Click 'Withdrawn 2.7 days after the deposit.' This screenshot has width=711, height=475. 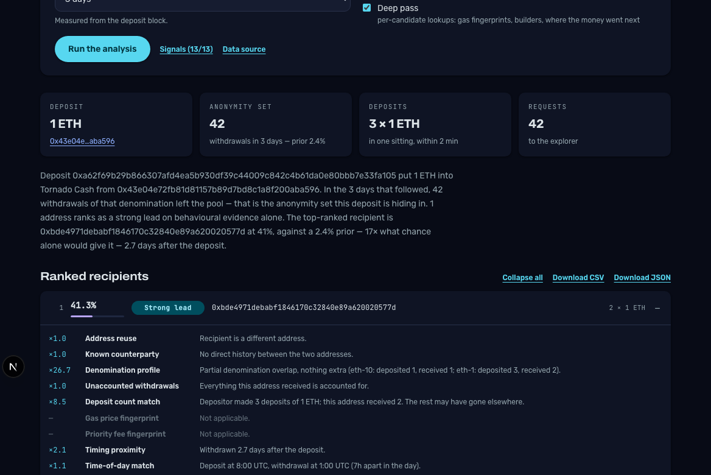point(262,450)
